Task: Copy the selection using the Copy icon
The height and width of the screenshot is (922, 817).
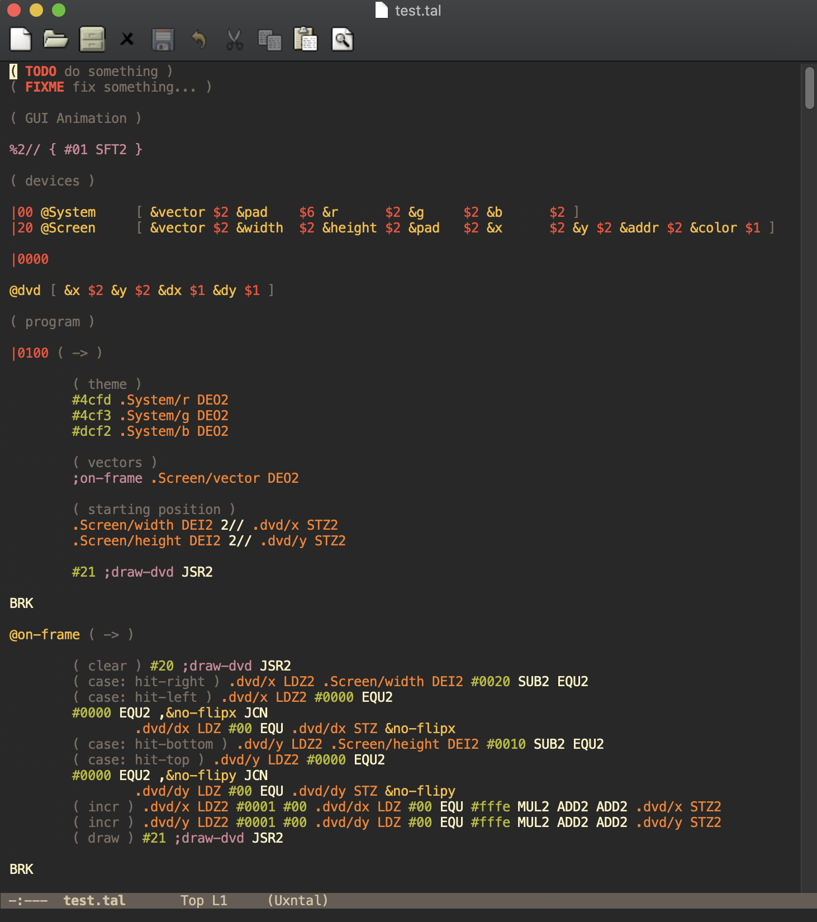Action: tap(270, 40)
